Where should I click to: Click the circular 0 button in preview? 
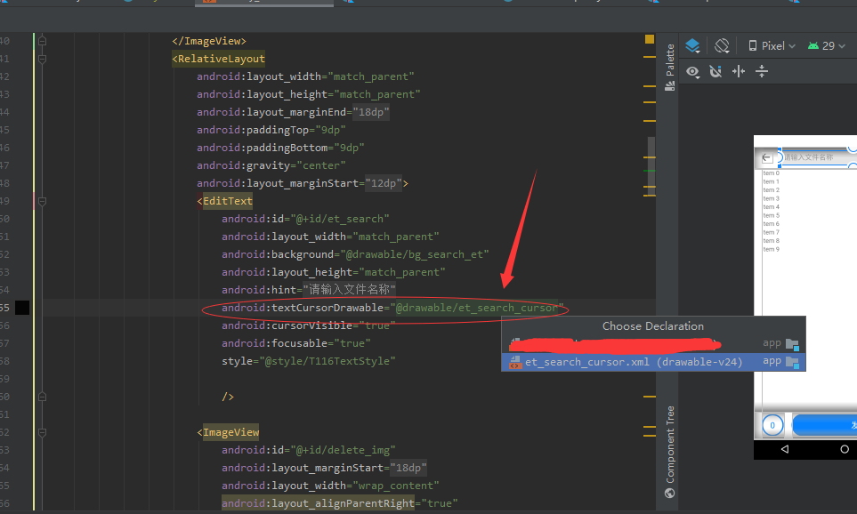(772, 425)
